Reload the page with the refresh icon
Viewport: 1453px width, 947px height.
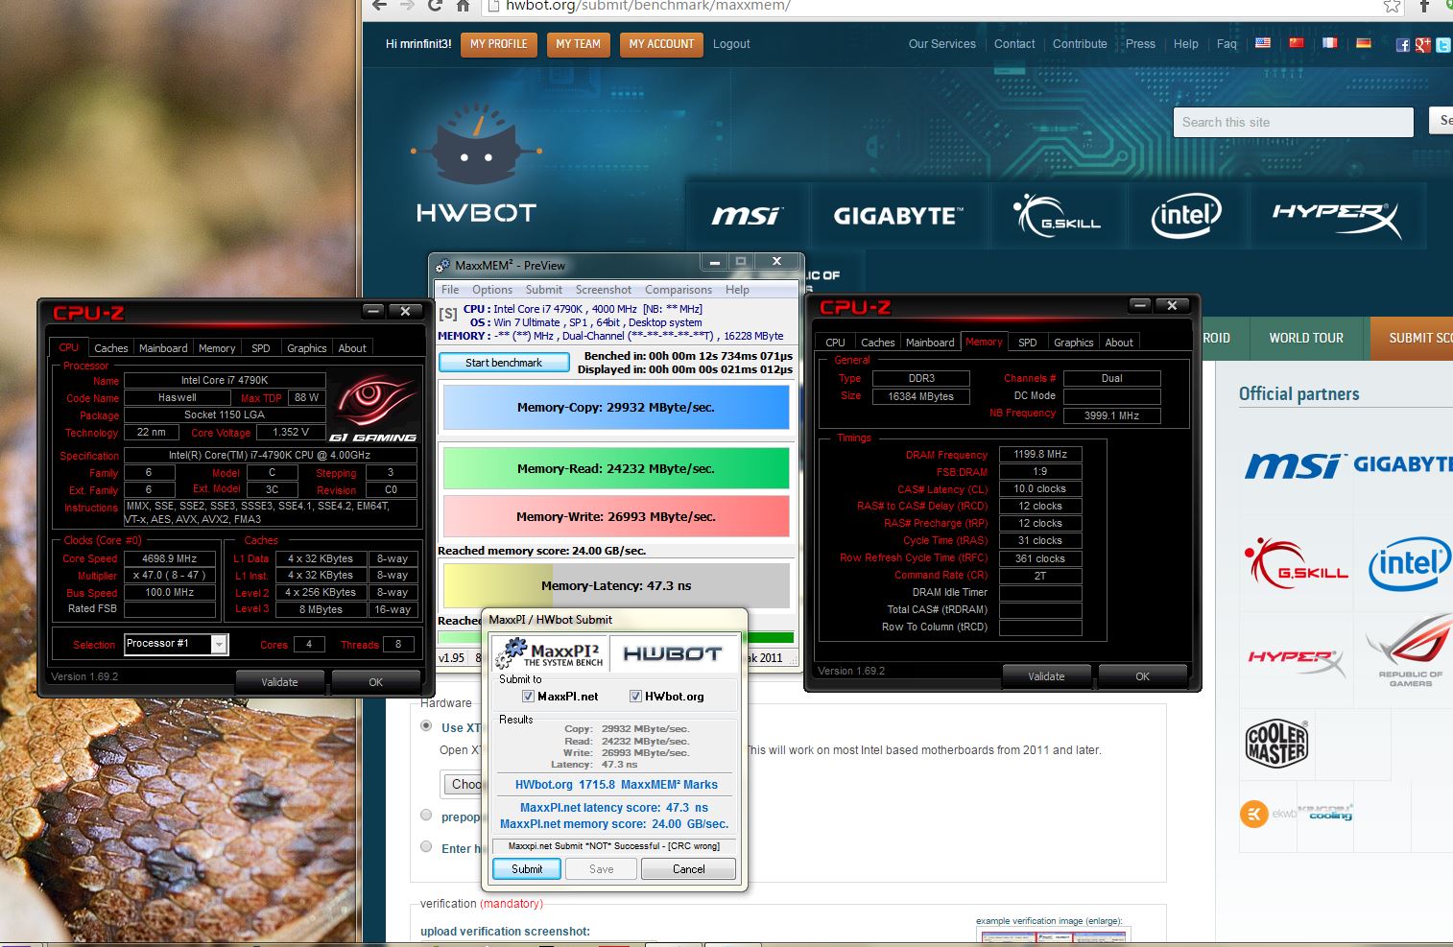(x=435, y=5)
